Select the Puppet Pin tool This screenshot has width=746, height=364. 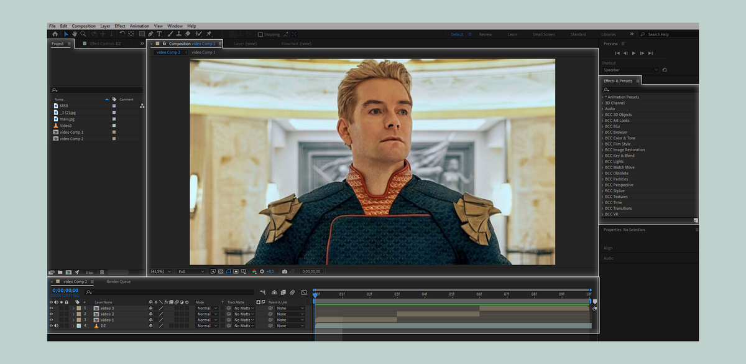[x=209, y=34]
